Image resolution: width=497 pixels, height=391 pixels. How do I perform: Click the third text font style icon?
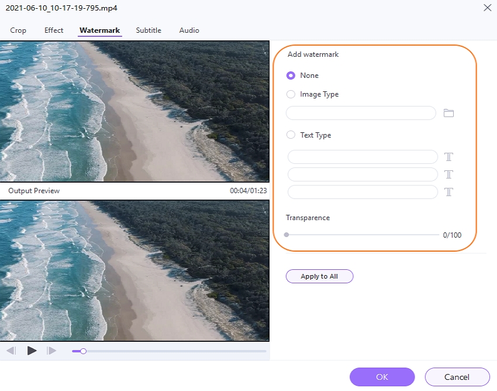click(448, 192)
